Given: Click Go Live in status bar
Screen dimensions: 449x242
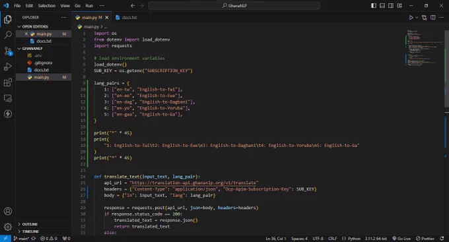Looking at the screenshot, I should click(x=401, y=238).
